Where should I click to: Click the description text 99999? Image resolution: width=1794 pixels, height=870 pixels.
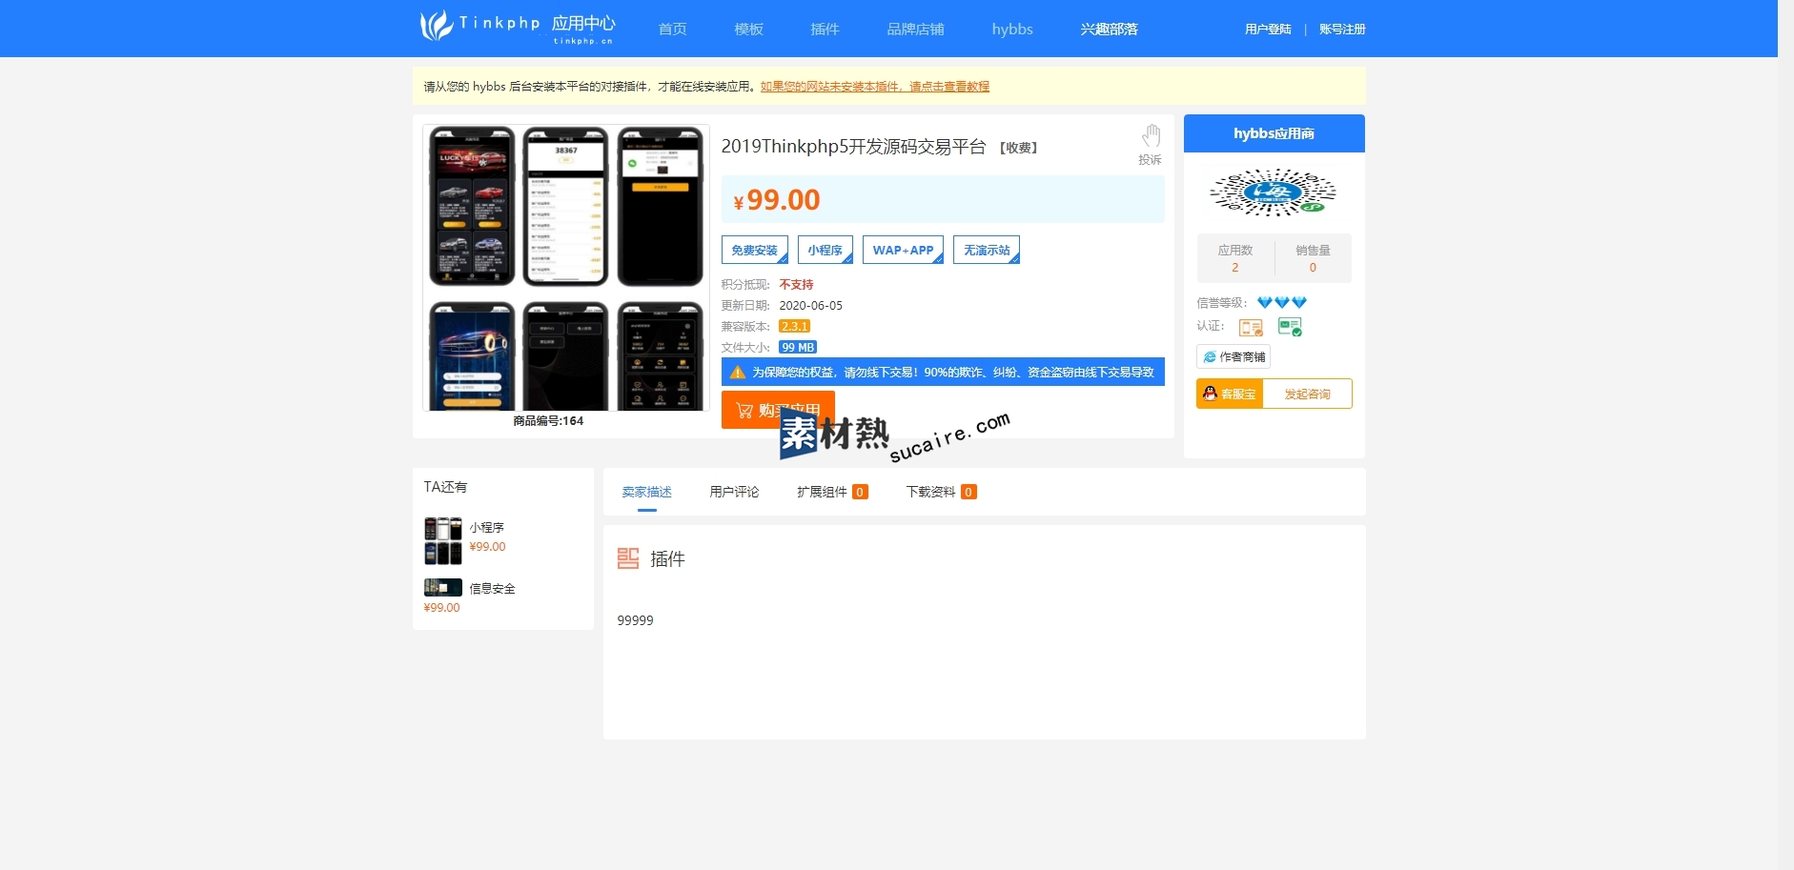[635, 620]
